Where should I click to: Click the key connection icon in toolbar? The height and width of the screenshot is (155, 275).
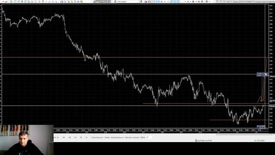click(6, 1)
